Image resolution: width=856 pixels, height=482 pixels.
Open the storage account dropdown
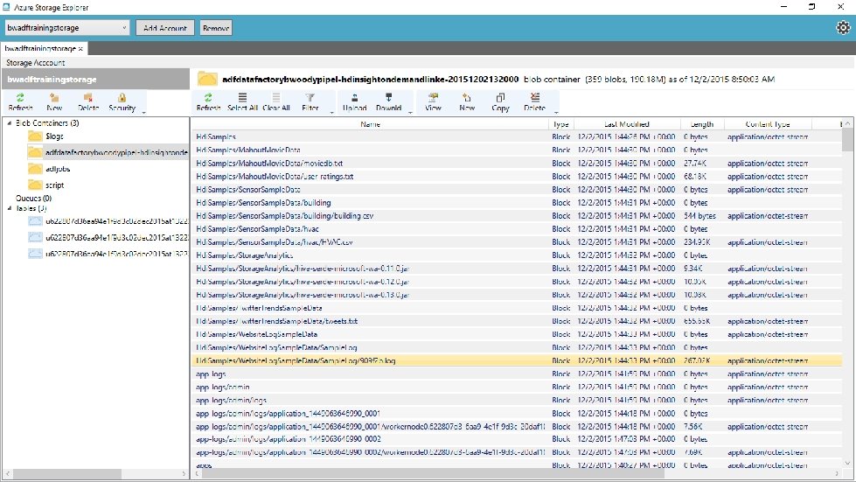click(67, 27)
